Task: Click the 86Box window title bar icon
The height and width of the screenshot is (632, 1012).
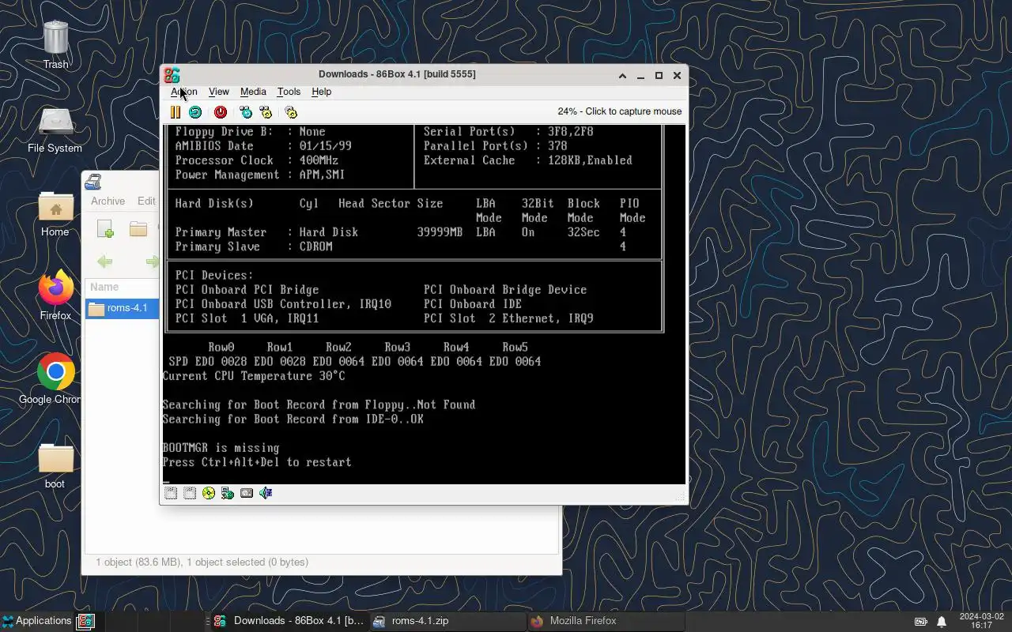Action: [x=172, y=75]
